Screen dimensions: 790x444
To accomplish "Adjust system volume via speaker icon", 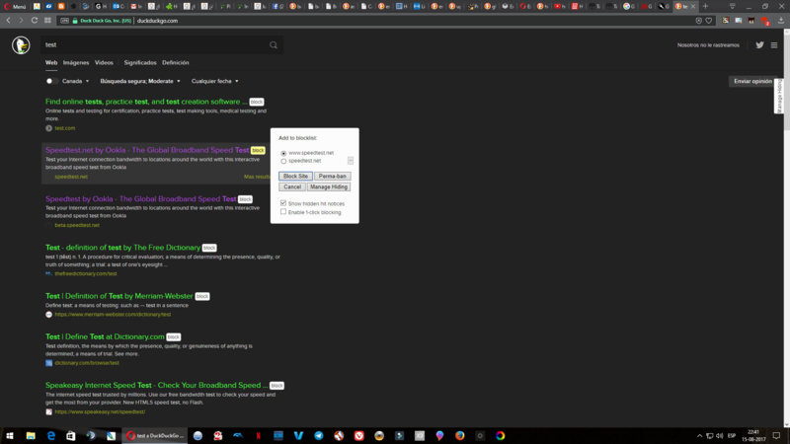I will pyautogui.click(x=720, y=435).
